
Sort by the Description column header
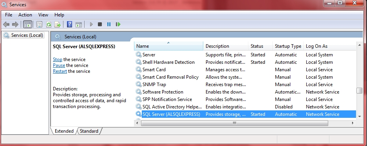click(x=226, y=46)
